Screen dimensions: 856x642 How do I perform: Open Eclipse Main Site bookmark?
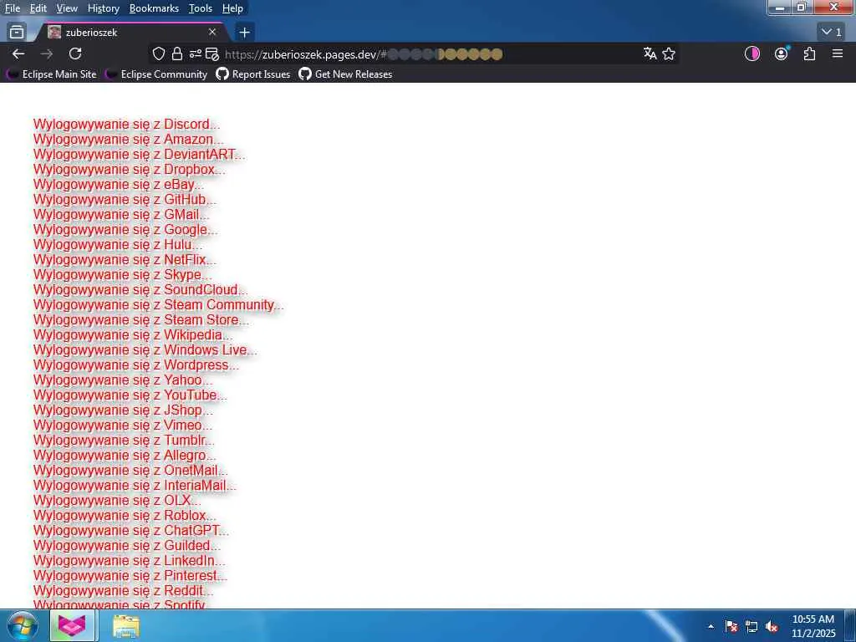pyautogui.click(x=51, y=74)
